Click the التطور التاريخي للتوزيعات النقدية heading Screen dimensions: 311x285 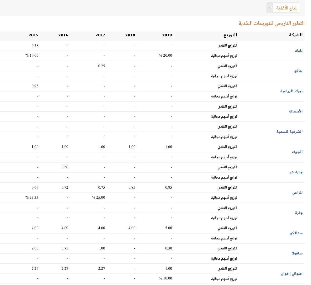[271, 23]
